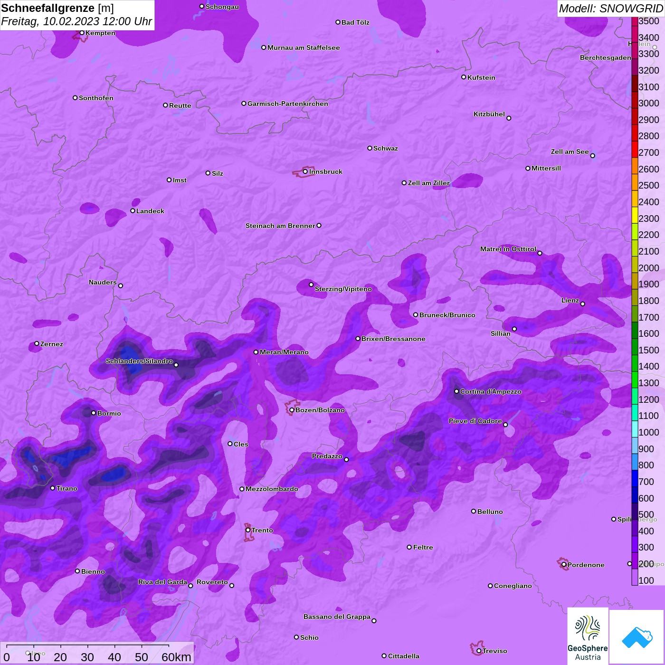Image resolution: width=665 pixels, height=665 pixels.
Task: Click the Zernez location dot
Action: point(37,344)
